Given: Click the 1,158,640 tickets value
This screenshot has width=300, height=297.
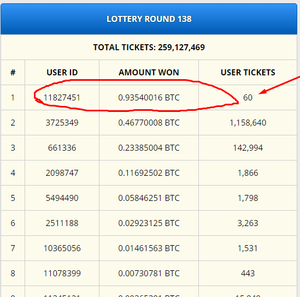Looking at the screenshot, I should [x=248, y=123].
